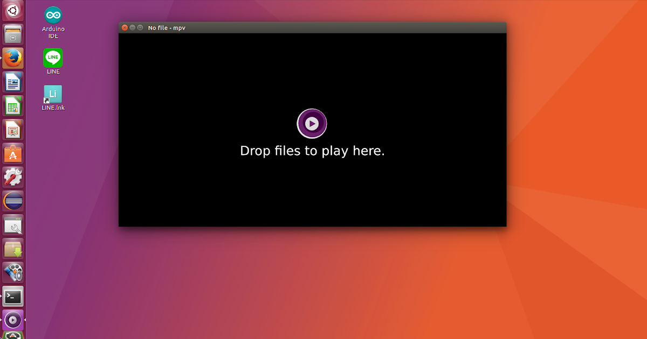Click 'Drop files to play here.' text
This screenshot has height=339, width=647.
point(312,151)
